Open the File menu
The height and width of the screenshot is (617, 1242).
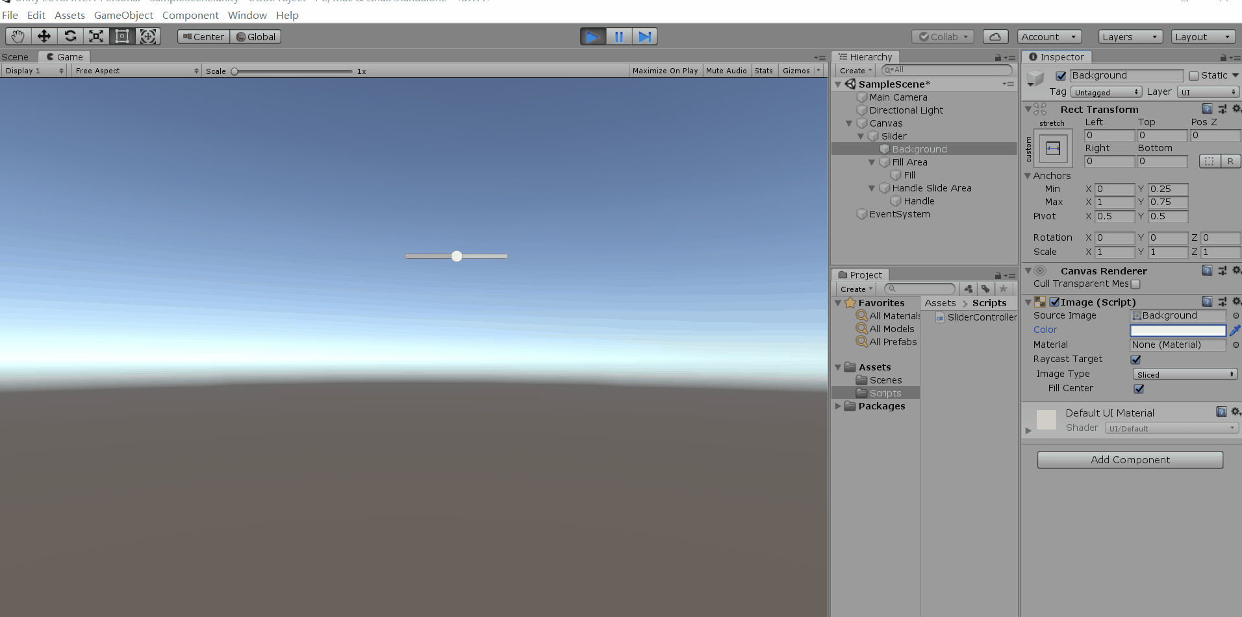10,15
